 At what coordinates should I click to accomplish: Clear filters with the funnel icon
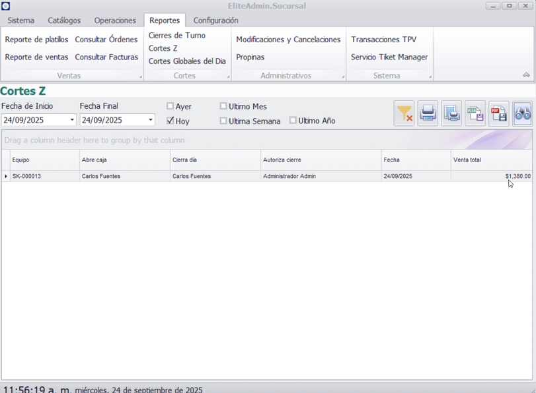(x=404, y=114)
